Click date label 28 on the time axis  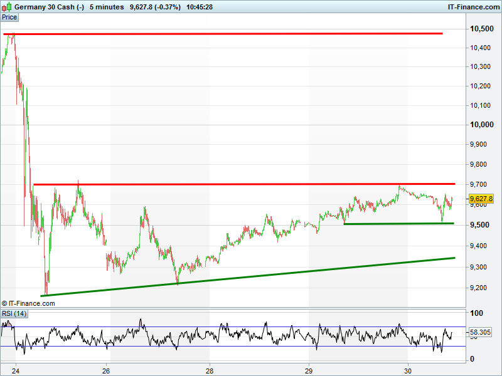(210, 371)
